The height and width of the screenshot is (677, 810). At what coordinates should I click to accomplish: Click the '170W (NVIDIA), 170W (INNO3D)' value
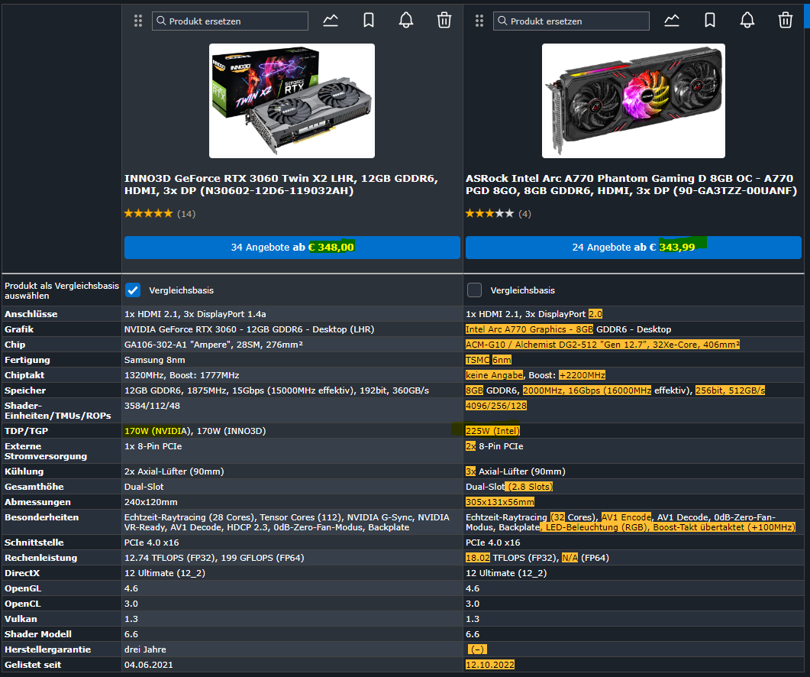195,431
